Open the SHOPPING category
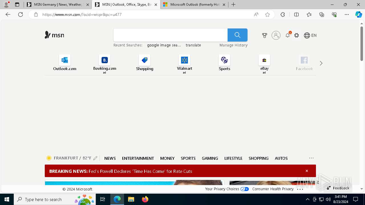365x205 pixels. [259, 158]
